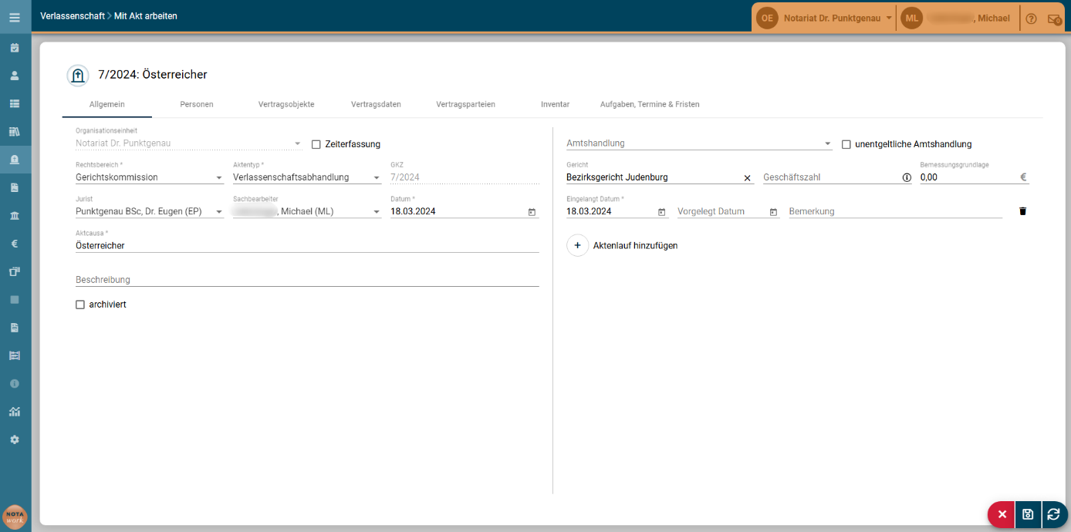Open settings gear icon in the sidebar
1071x532 pixels.
15,439
